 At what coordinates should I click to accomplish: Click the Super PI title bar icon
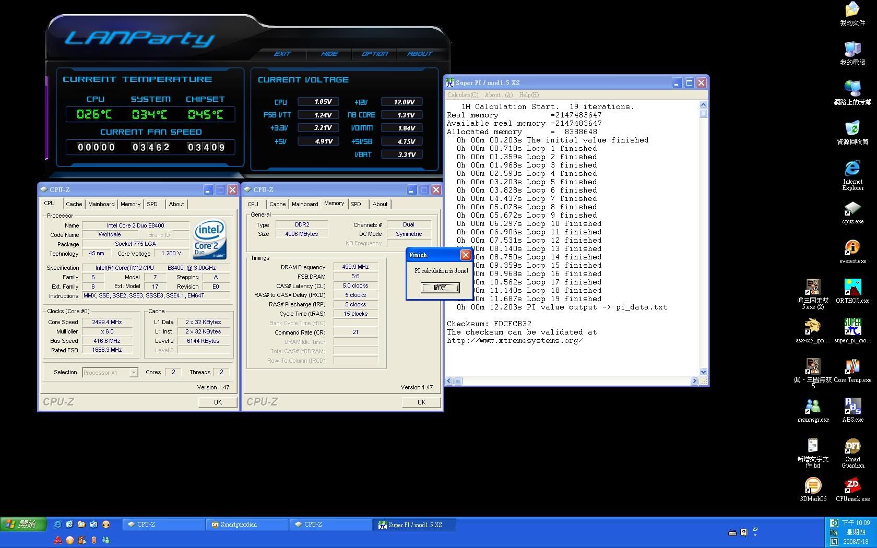coord(449,82)
